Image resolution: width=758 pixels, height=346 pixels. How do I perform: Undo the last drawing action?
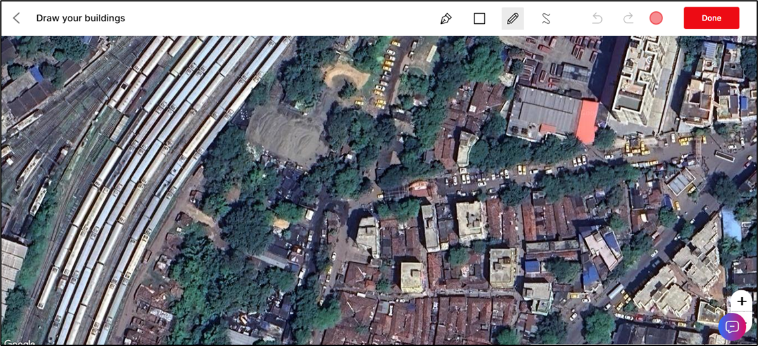point(597,19)
